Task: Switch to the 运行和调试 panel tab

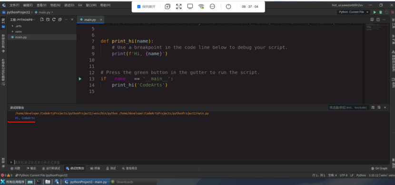Action: pos(51,168)
